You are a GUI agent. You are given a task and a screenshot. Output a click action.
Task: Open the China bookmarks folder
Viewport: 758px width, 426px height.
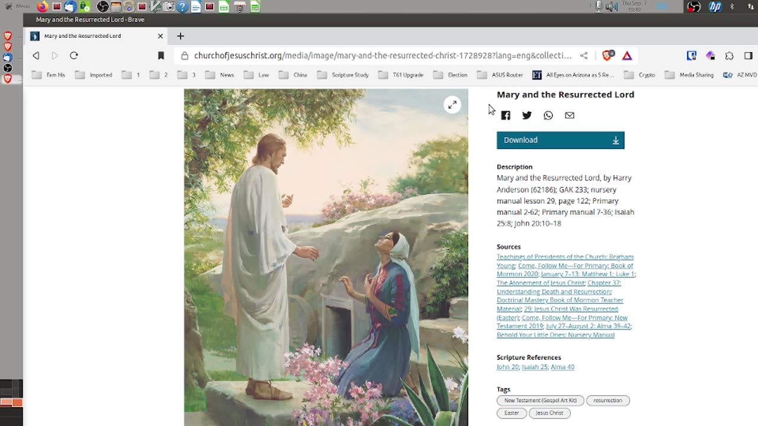coord(293,75)
